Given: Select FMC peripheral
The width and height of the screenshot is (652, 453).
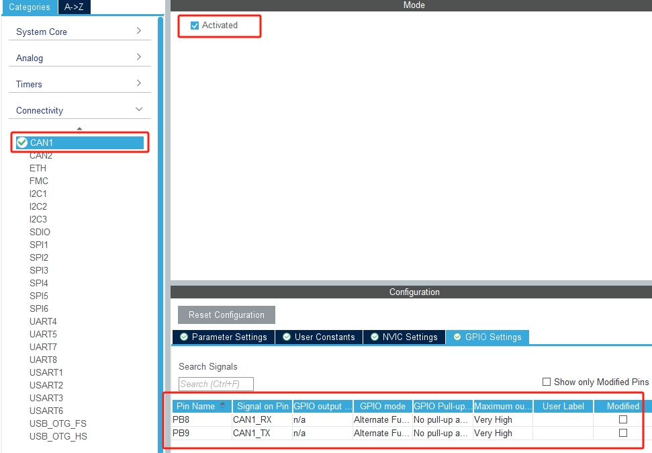Looking at the screenshot, I should point(39,181).
